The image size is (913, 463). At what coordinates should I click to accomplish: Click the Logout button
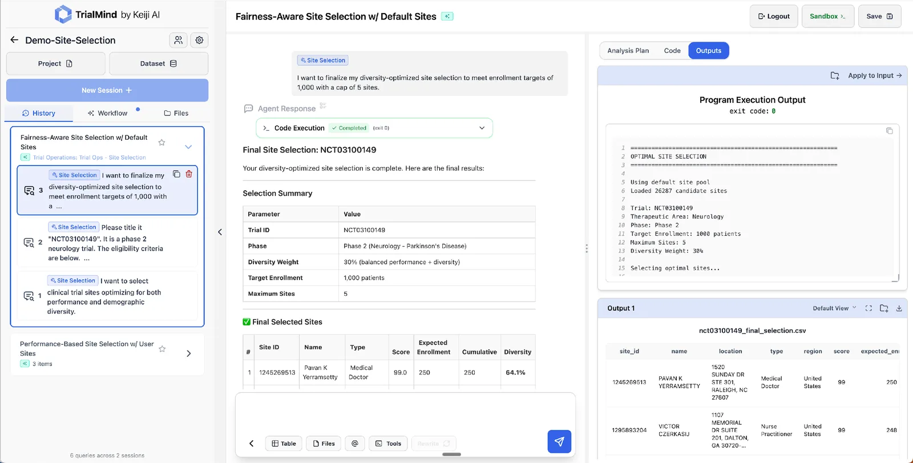pyautogui.click(x=774, y=17)
